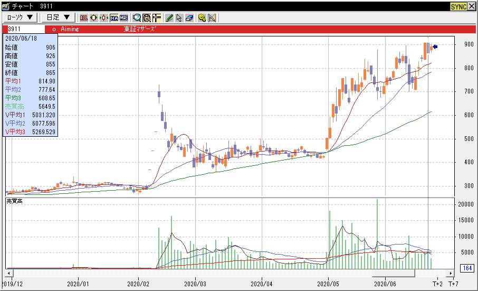Open the ローソク chart type dropdown

click(x=20, y=17)
